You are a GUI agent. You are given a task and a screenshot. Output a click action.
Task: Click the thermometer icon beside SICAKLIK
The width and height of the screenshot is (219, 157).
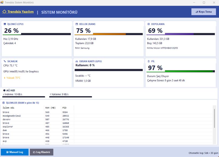click(5, 61)
